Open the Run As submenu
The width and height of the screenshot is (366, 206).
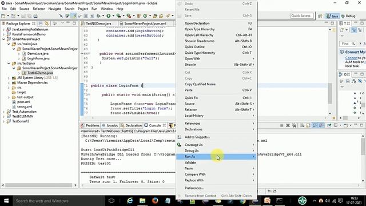tap(216, 157)
